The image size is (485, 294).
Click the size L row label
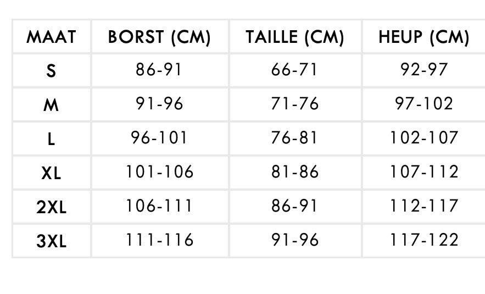[x=51, y=139]
